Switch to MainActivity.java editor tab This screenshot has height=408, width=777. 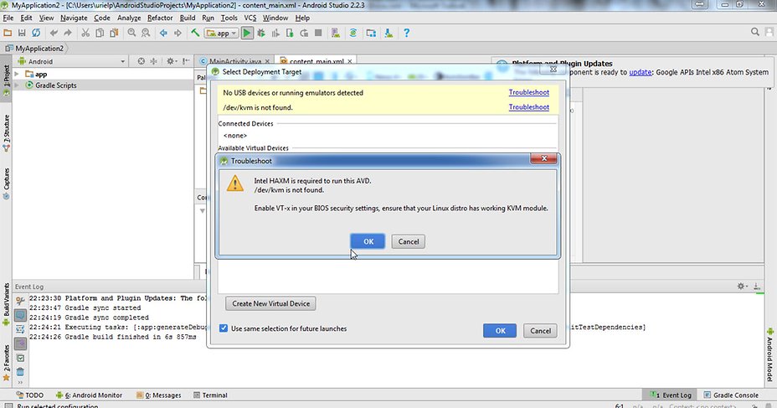[235, 61]
